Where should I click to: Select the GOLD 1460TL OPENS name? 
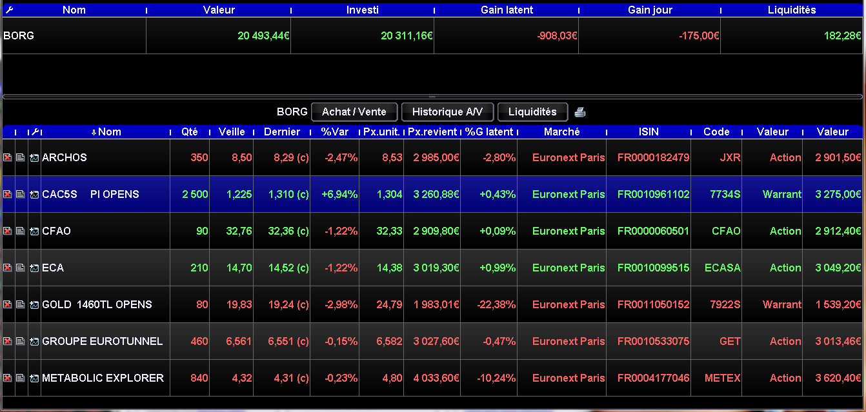coord(97,304)
